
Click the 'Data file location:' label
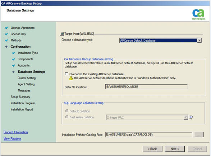[75, 87]
